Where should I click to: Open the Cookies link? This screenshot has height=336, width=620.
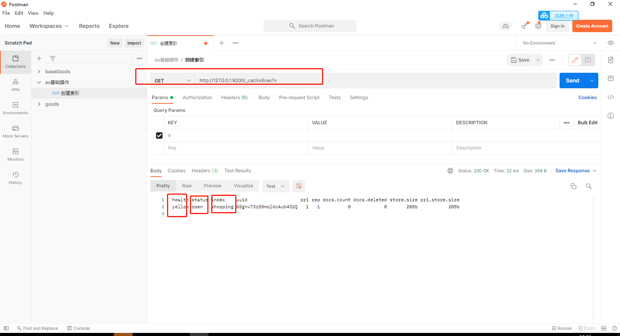point(587,98)
